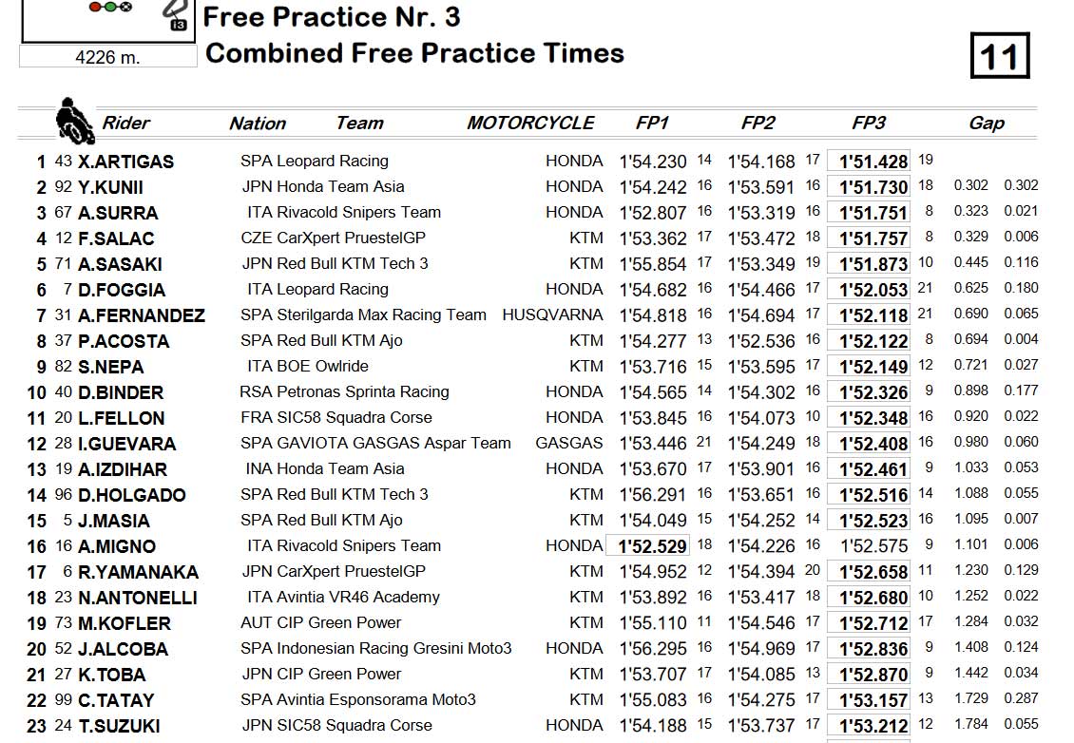The width and height of the screenshot is (1074, 743).
Task: Click the boxed number 11
Action: [x=1000, y=55]
